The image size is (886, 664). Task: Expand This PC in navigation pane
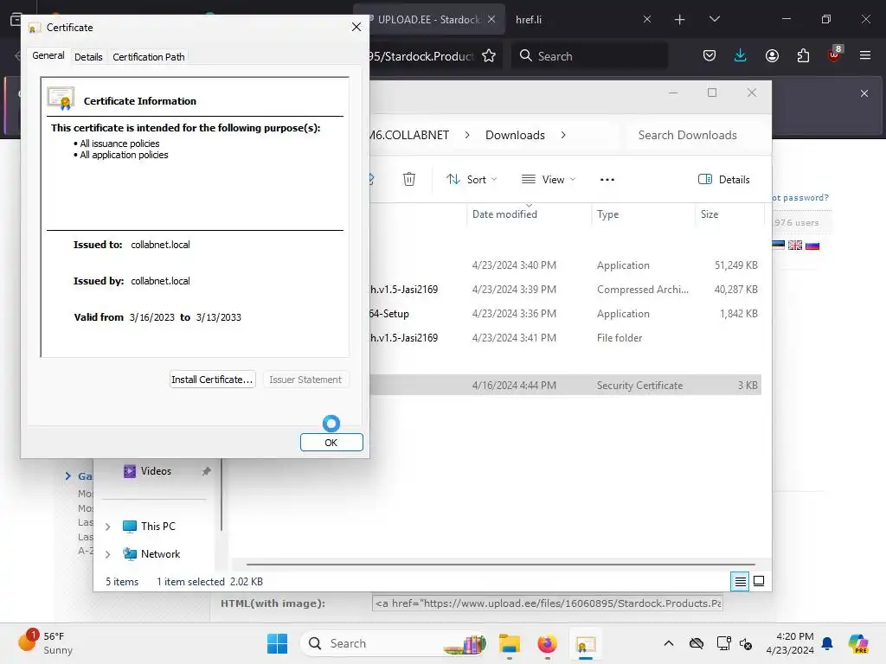(x=108, y=527)
